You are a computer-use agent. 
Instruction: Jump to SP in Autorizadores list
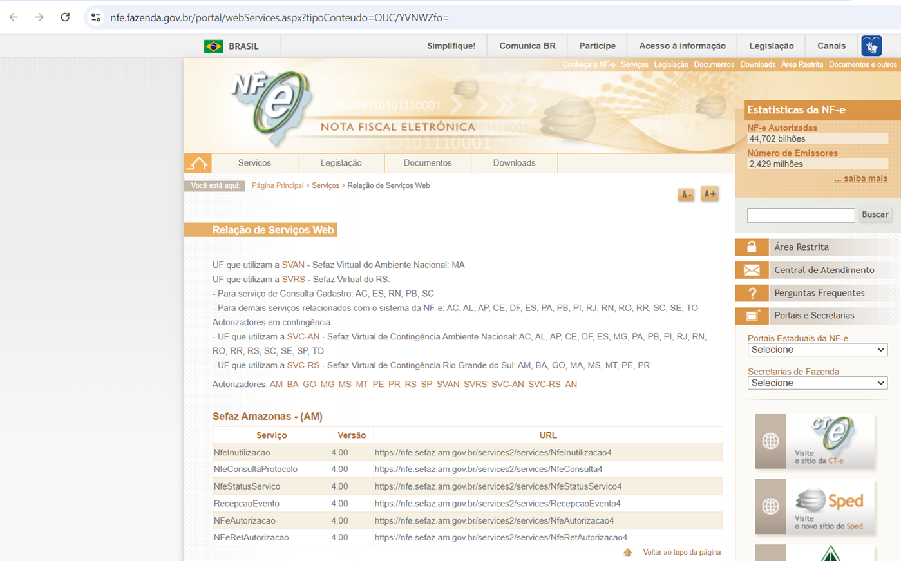click(426, 385)
